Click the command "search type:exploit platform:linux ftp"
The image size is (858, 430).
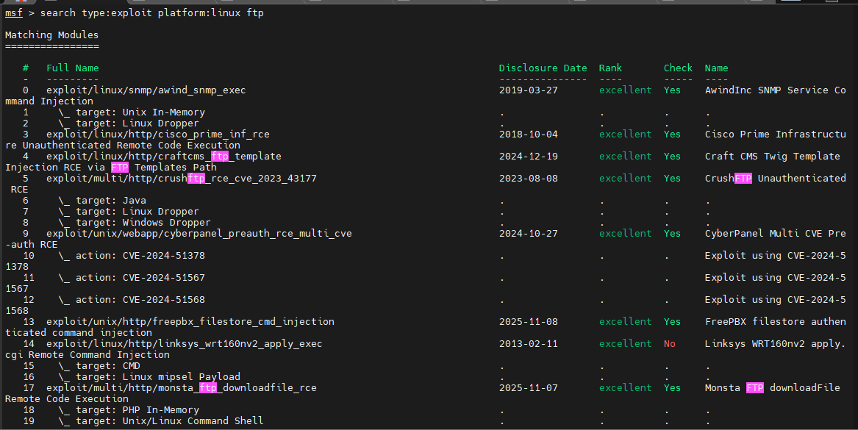(151, 12)
